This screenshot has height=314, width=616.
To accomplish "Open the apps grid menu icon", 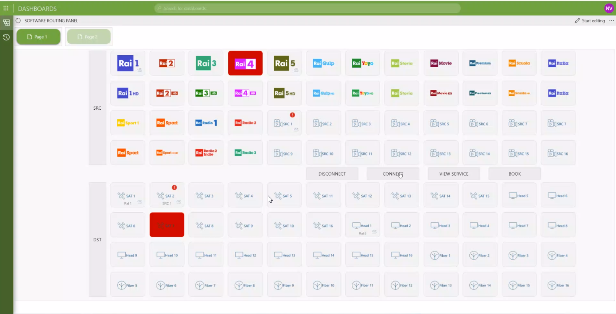I will [6, 8].
